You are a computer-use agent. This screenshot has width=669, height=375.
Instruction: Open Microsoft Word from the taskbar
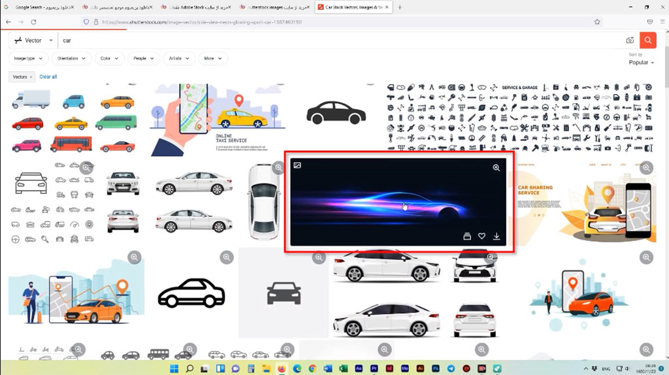[x=328, y=368]
